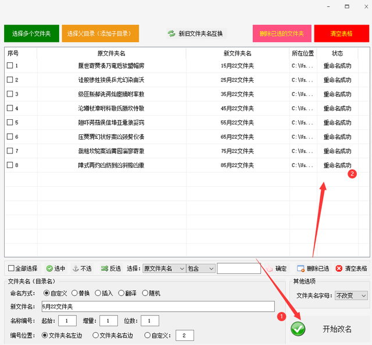Click the red X icon of 清空表格
Image resolution: width=372 pixels, height=345 pixels.
coord(339,269)
